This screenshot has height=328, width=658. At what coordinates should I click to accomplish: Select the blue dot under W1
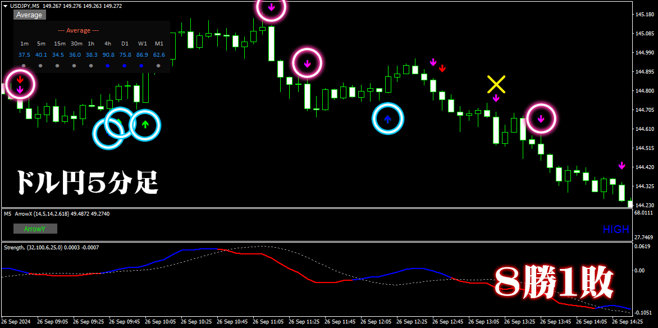141,66
